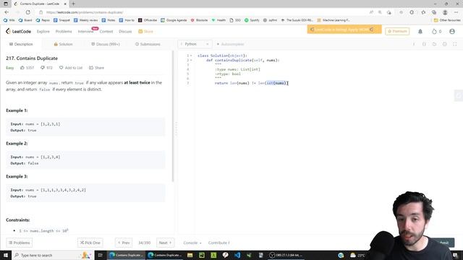Click the Premium button
The width and height of the screenshot is (463, 260).
(x=397, y=31)
